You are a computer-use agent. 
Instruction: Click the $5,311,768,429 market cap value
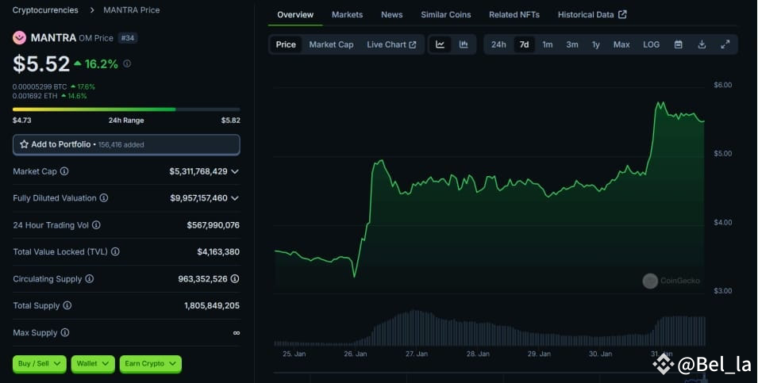click(198, 171)
